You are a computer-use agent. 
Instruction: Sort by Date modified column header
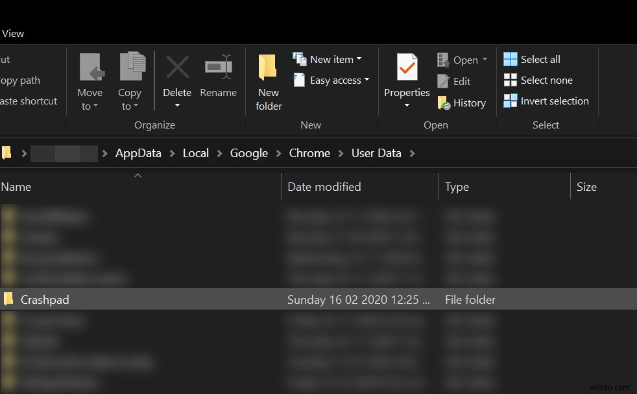coord(360,187)
